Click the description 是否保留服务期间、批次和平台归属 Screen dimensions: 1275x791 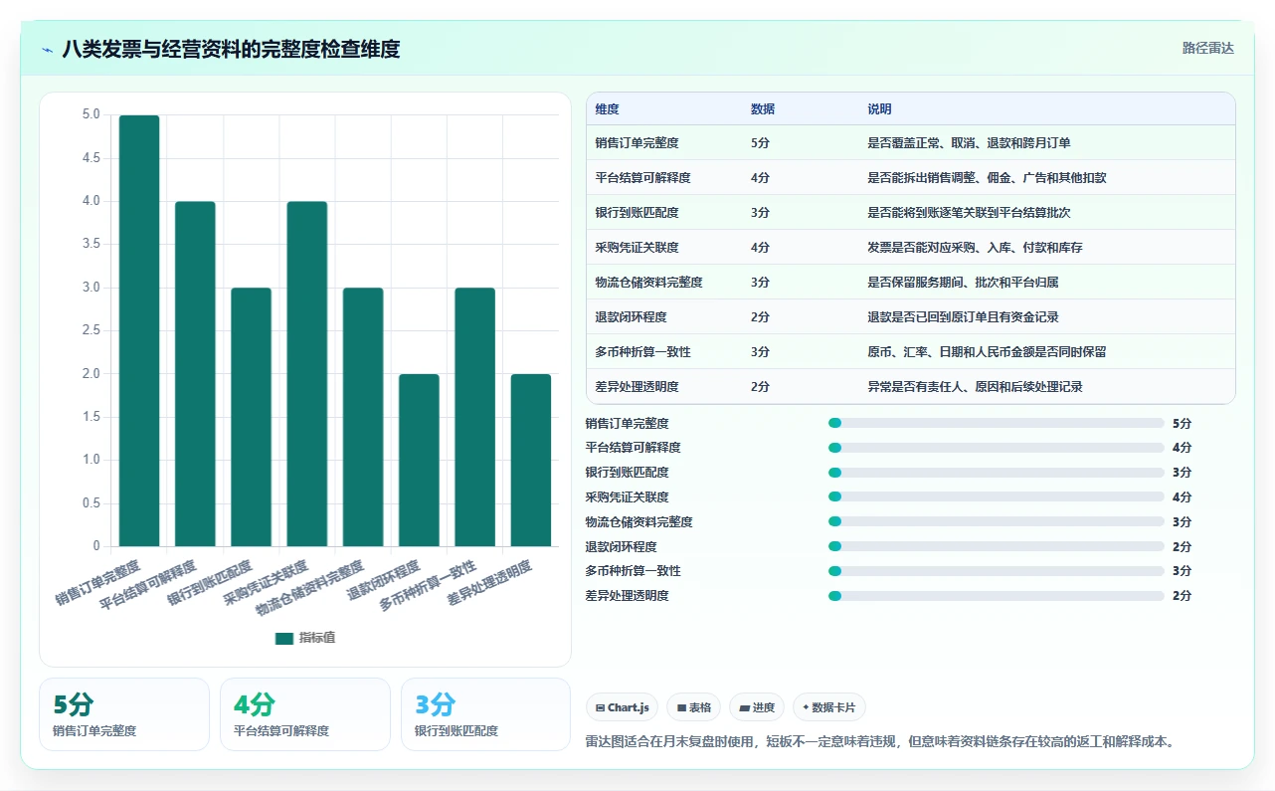click(963, 283)
